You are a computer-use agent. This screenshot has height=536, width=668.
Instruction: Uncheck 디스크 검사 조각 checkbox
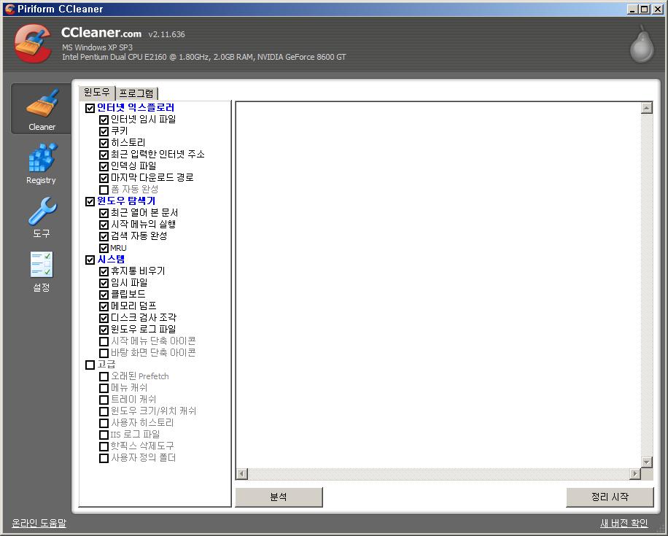[x=104, y=318]
